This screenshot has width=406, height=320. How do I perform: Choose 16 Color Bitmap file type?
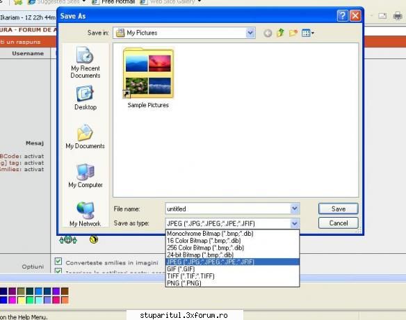[x=232, y=241]
